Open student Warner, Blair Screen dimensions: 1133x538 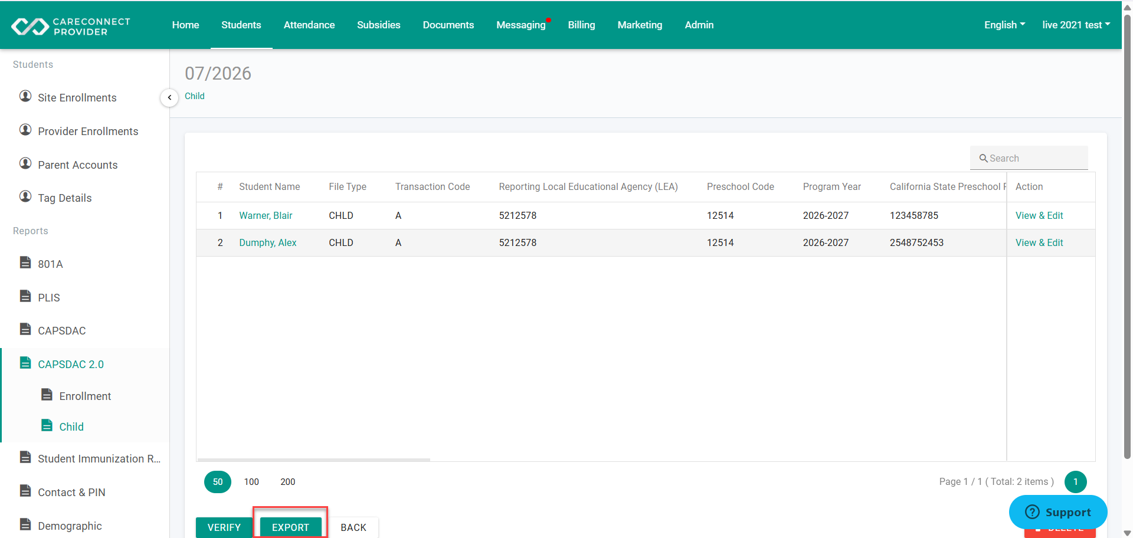[x=266, y=216]
